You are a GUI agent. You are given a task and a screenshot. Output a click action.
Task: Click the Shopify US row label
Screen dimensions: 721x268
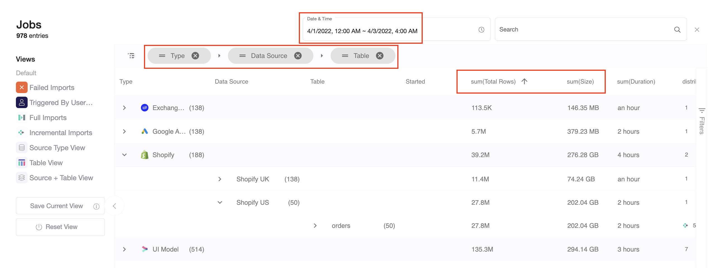point(253,202)
